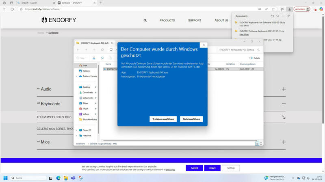Click 'Nicht ausführen' in SmartScreen dialog

[x=191, y=119]
